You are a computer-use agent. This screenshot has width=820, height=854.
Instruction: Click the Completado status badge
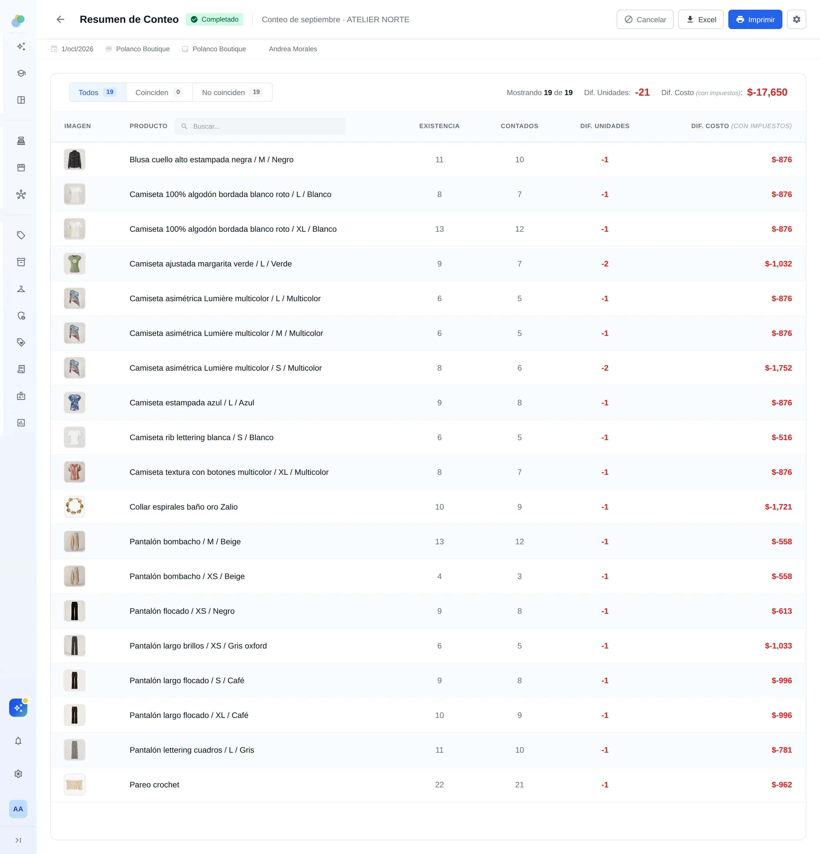214,19
